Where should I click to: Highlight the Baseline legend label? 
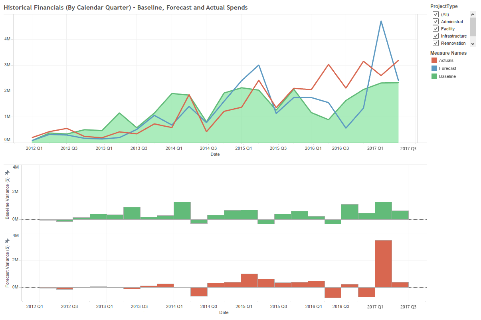point(447,76)
